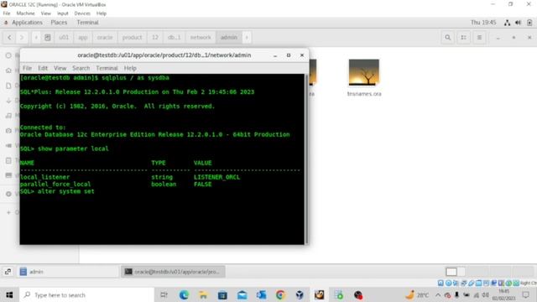Click show-desktop icon in GNOME bottom panel
Screen dimensions: 537x302
click(x=8, y=272)
